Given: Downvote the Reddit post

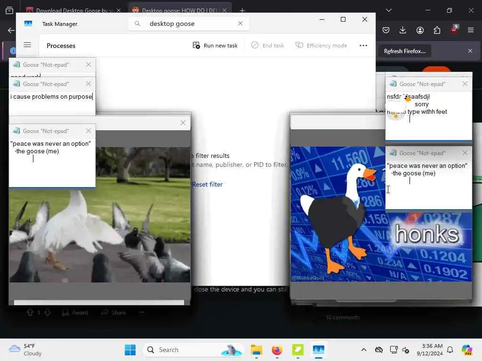Looking at the screenshot, I should [48, 313].
